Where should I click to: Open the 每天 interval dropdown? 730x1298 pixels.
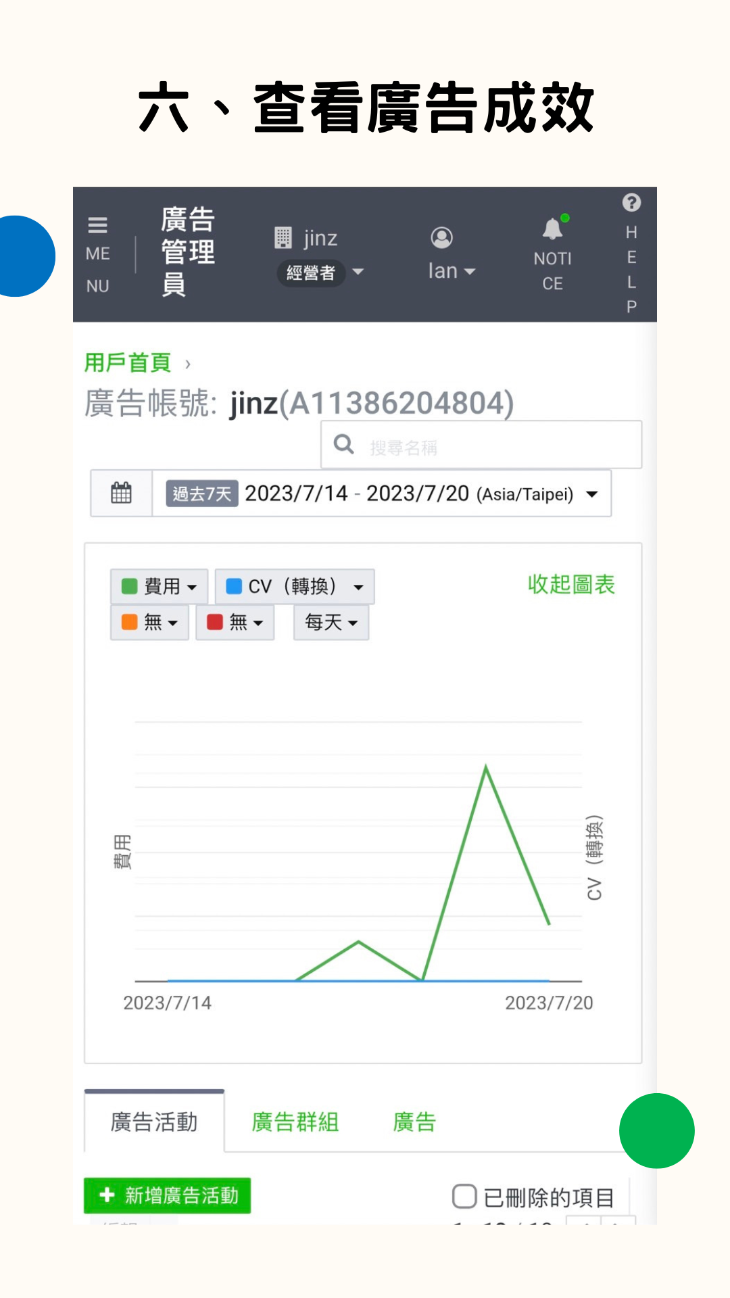331,622
